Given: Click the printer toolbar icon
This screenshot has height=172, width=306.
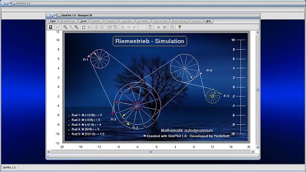Looking at the screenshot, I should pyautogui.click(x=172, y=27).
